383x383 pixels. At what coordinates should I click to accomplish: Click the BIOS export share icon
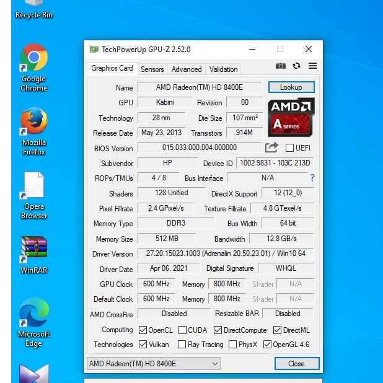(271, 147)
